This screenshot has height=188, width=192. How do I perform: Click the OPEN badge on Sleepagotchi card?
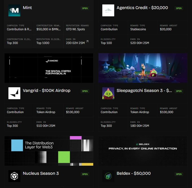pyautogui.click(x=179, y=91)
